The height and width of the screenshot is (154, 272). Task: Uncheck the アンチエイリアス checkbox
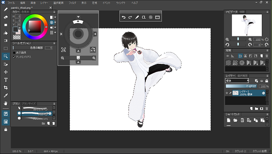14,57
